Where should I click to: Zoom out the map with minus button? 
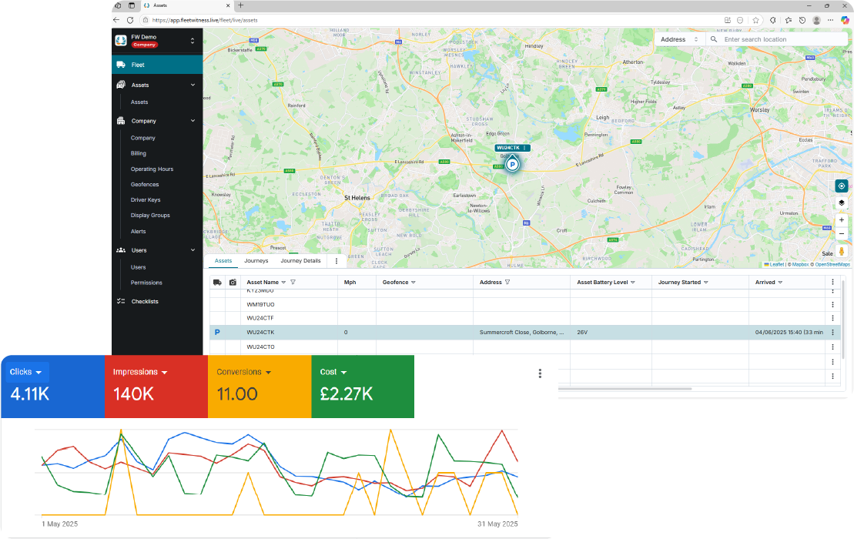[842, 233]
